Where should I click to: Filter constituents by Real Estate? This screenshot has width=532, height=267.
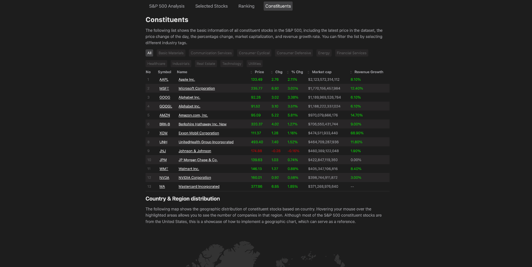206,64
